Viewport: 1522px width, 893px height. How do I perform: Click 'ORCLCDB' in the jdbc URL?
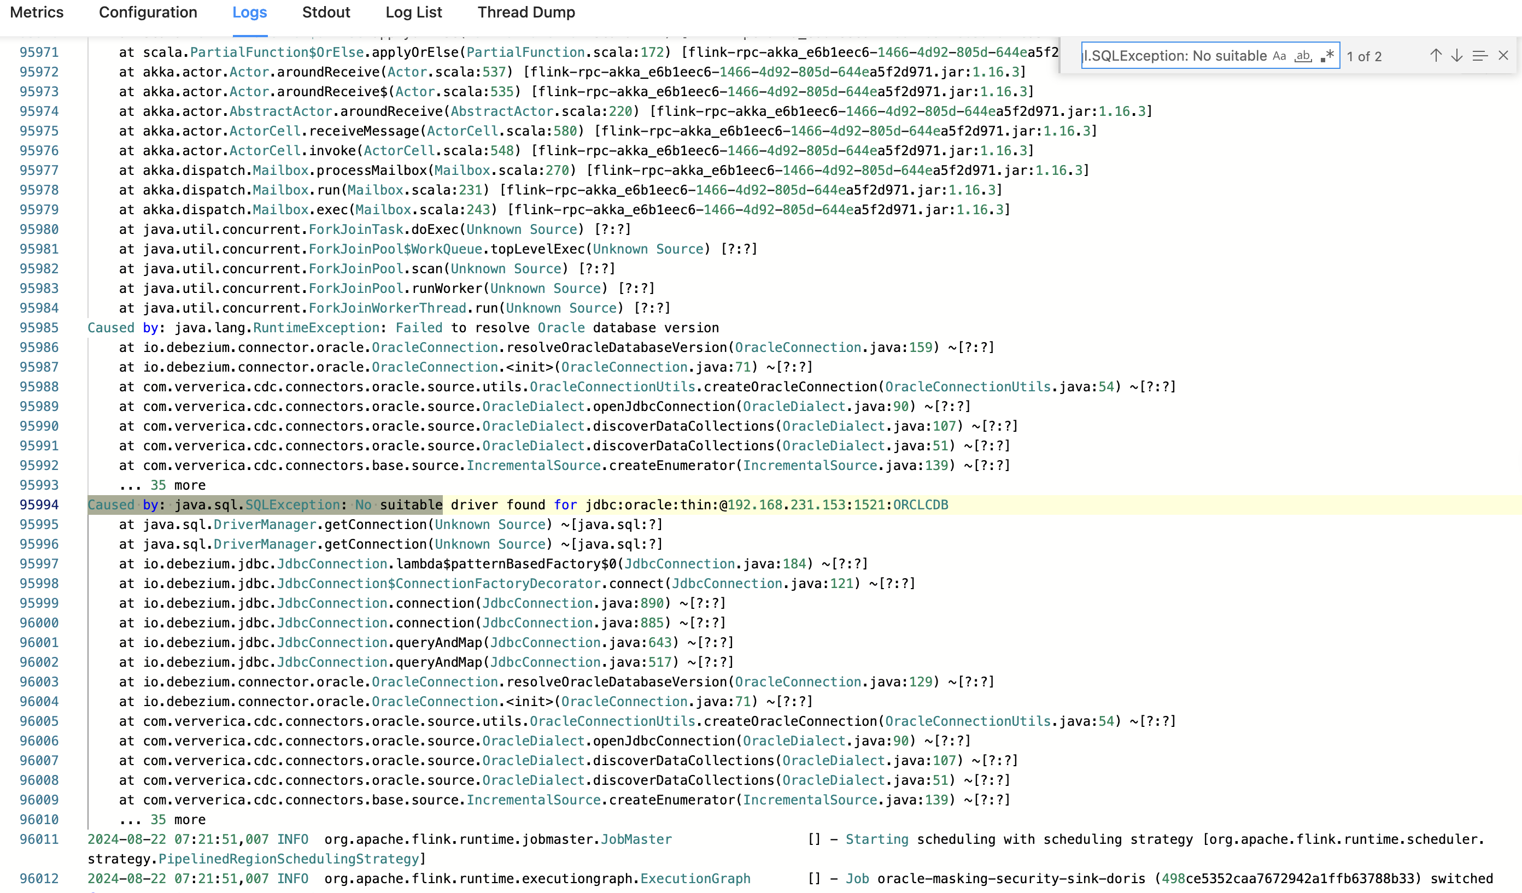coord(921,505)
